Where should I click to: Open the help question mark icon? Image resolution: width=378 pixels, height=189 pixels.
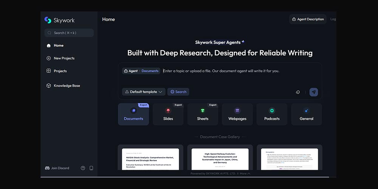(83, 168)
